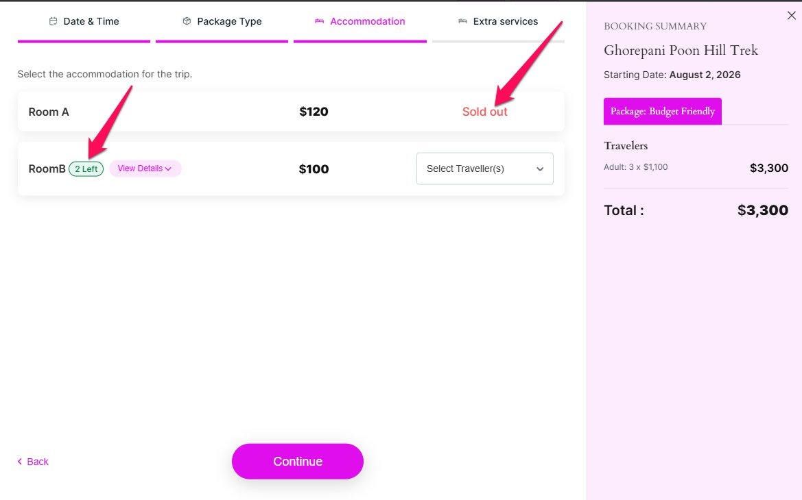Click the bed icon beside Extra services
The image size is (802, 500).
[x=462, y=21]
